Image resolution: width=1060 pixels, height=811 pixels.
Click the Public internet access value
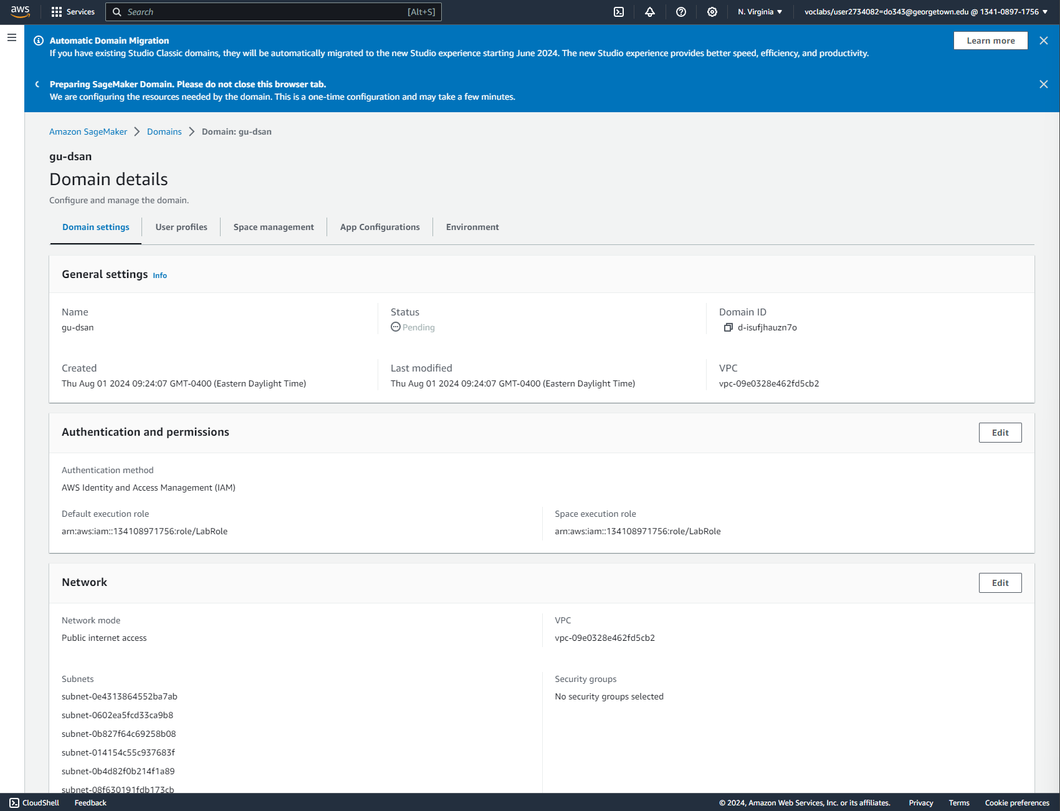pyautogui.click(x=104, y=638)
